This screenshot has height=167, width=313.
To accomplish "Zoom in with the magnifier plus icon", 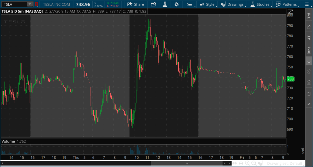I will (248, 163).
